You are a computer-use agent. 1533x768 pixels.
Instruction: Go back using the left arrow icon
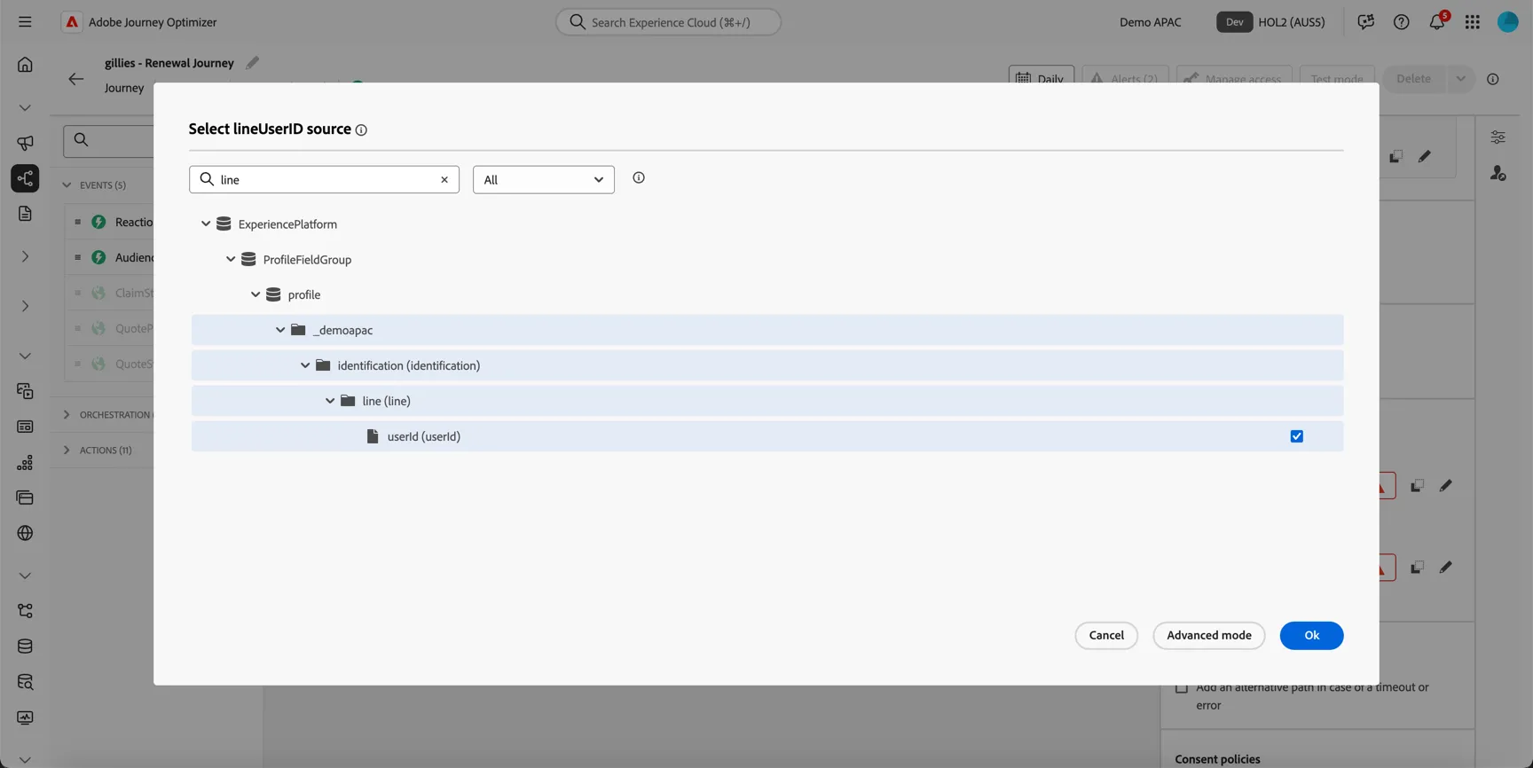tap(76, 79)
